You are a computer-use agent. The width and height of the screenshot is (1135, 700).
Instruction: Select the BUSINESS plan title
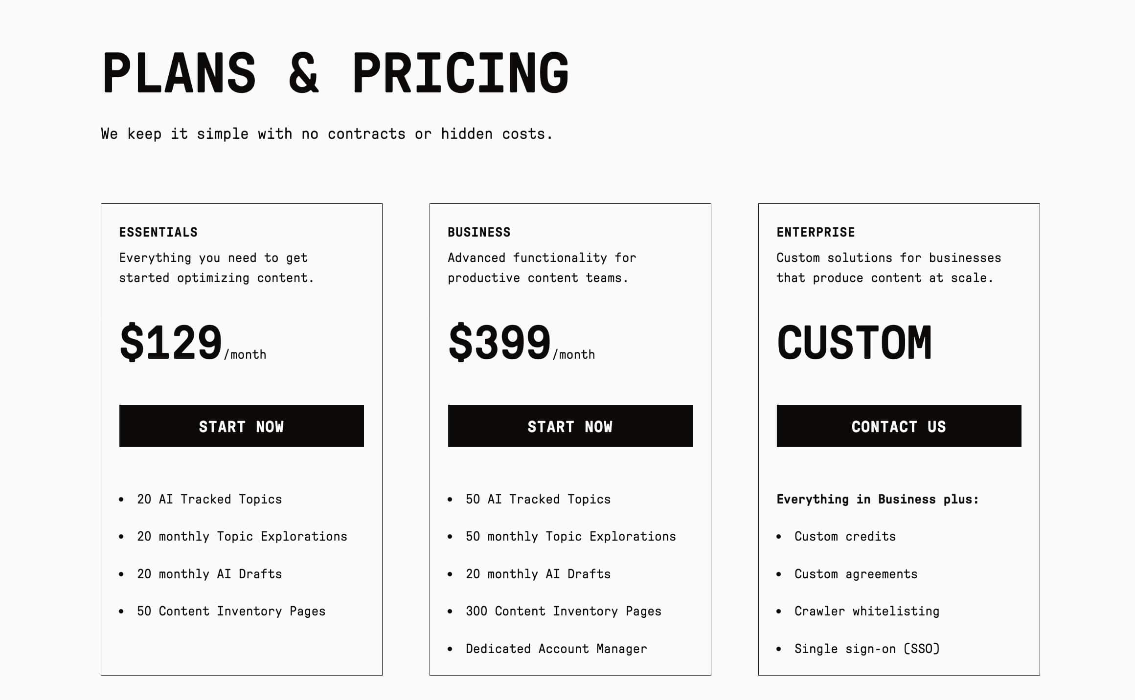[478, 232]
